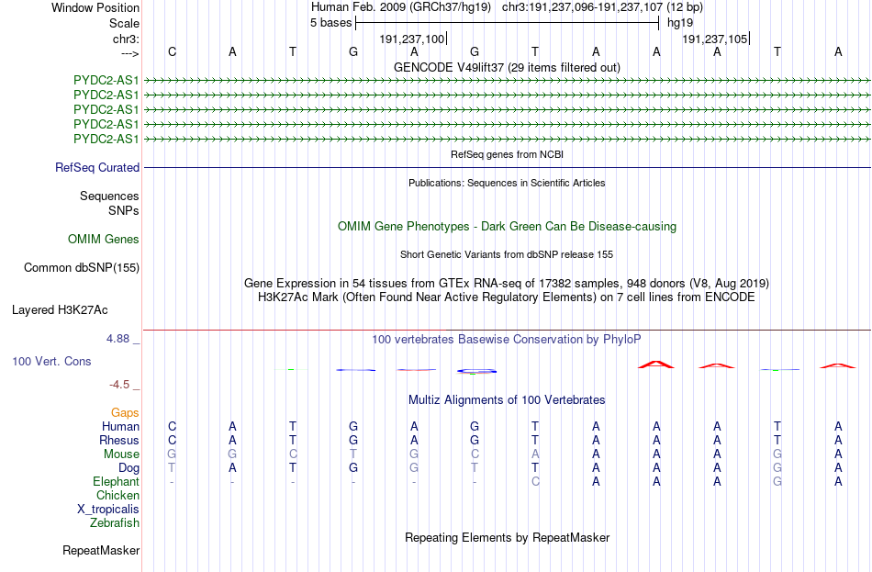Click the 5 bases scale label
872x572 pixels.
point(330,23)
